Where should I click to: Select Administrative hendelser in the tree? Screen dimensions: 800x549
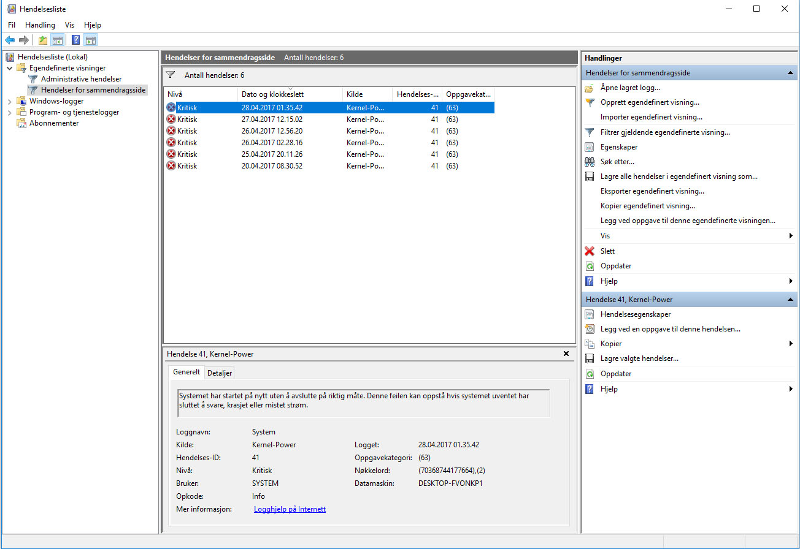coord(81,79)
